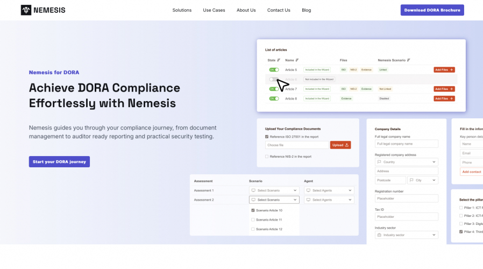The image size is (483, 269).
Task: Check the Pillar 3 checkbox
Action: click(x=461, y=224)
